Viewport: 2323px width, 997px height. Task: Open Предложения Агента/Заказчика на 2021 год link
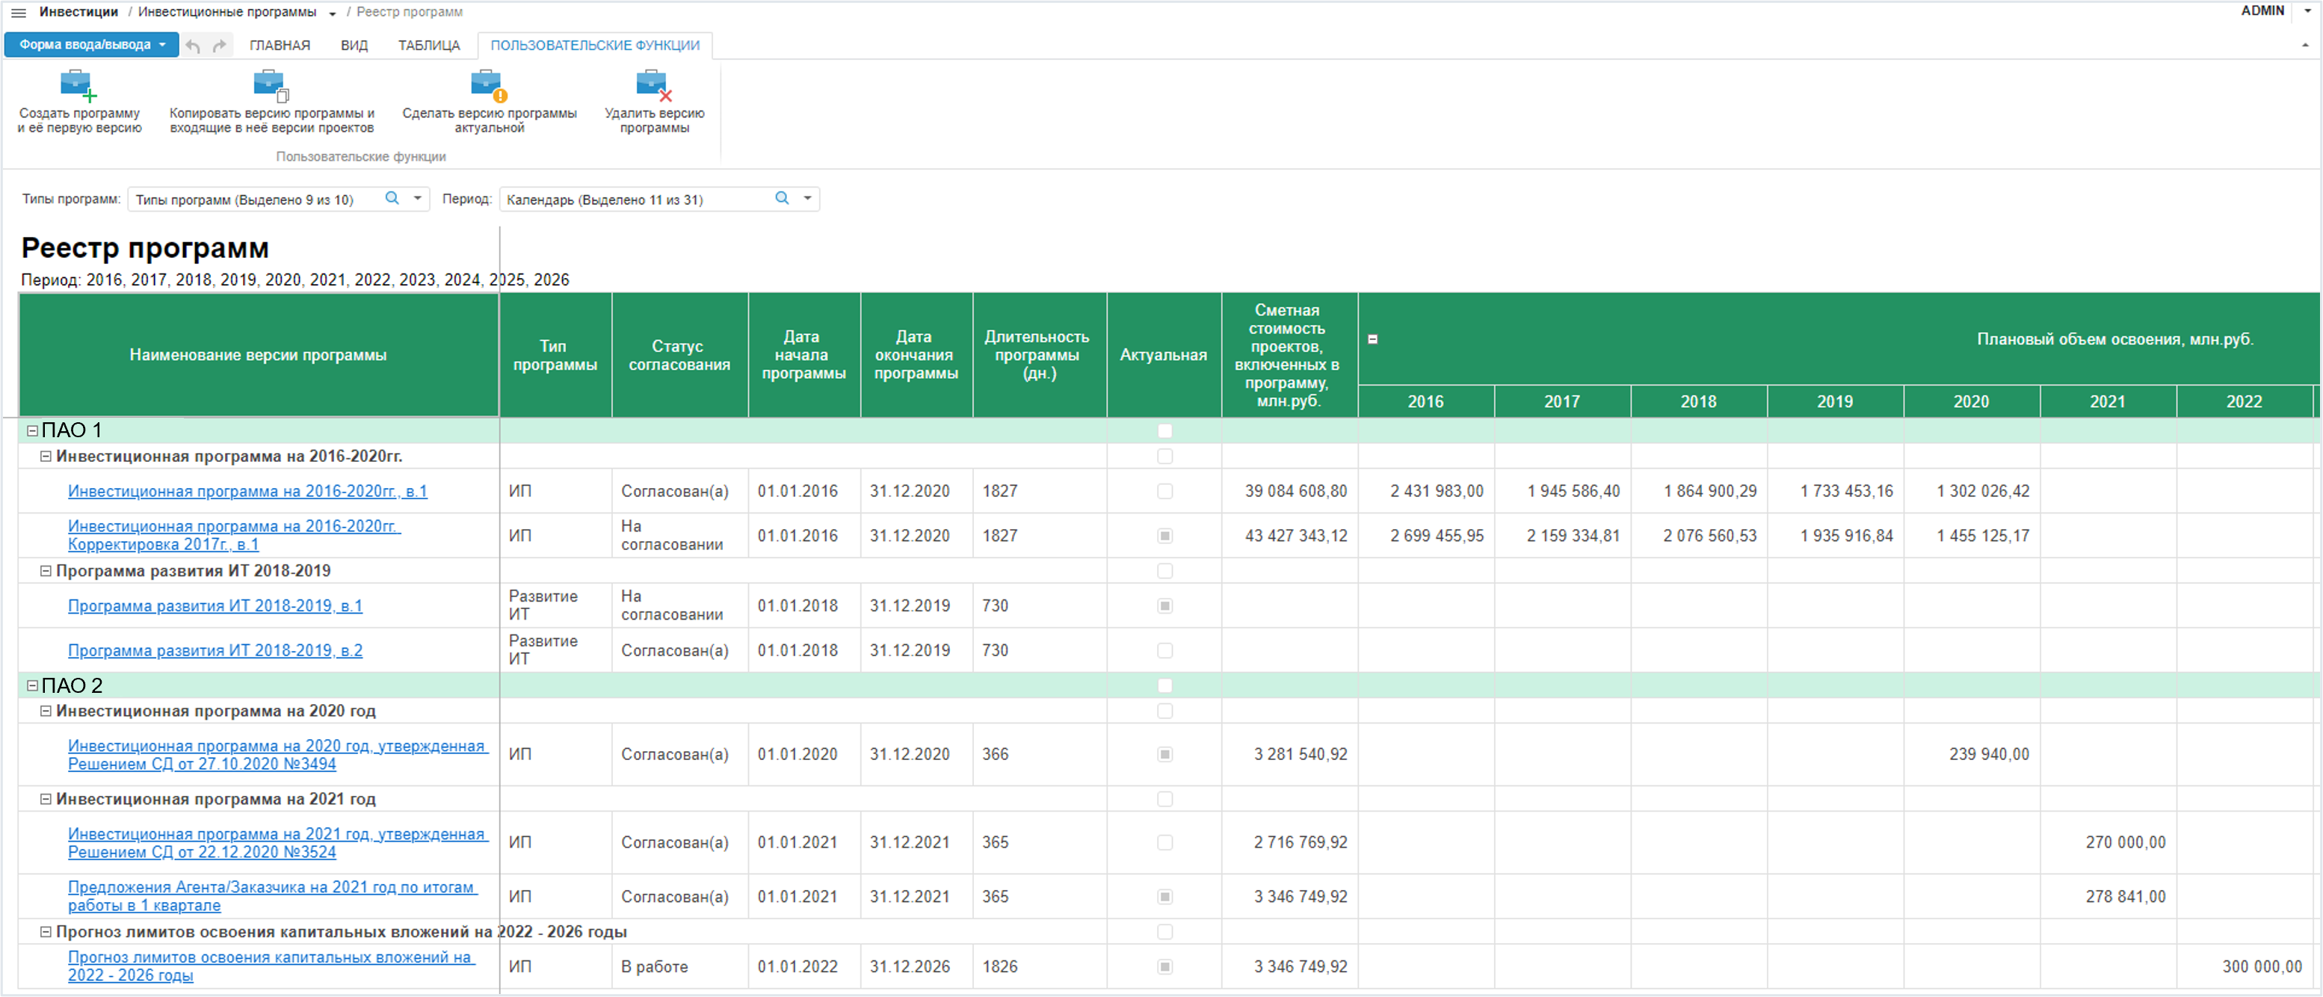pos(272,896)
